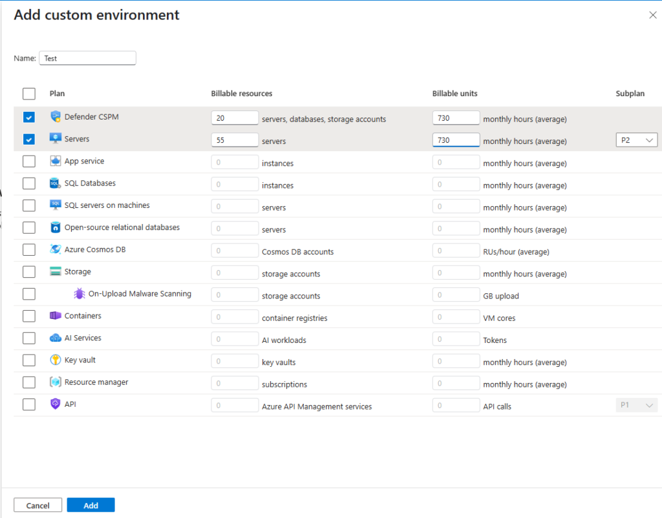The height and width of the screenshot is (518, 662).
Task: Enable the Resource manager checkbox
Action: 29,382
